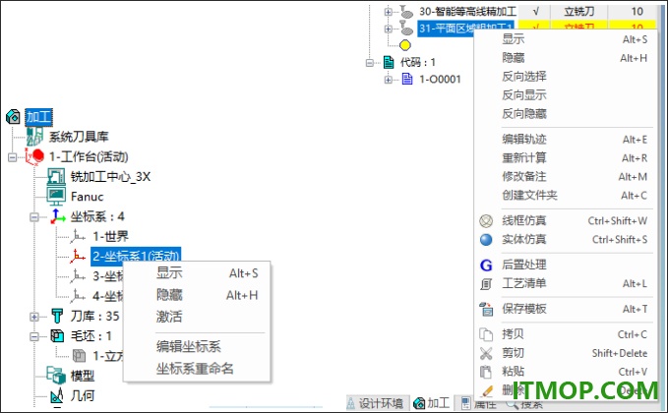Switch to the 加工 bottom tab

(x=432, y=403)
